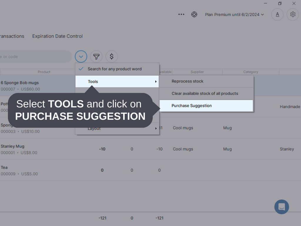Click the language globe icon

point(194,14)
